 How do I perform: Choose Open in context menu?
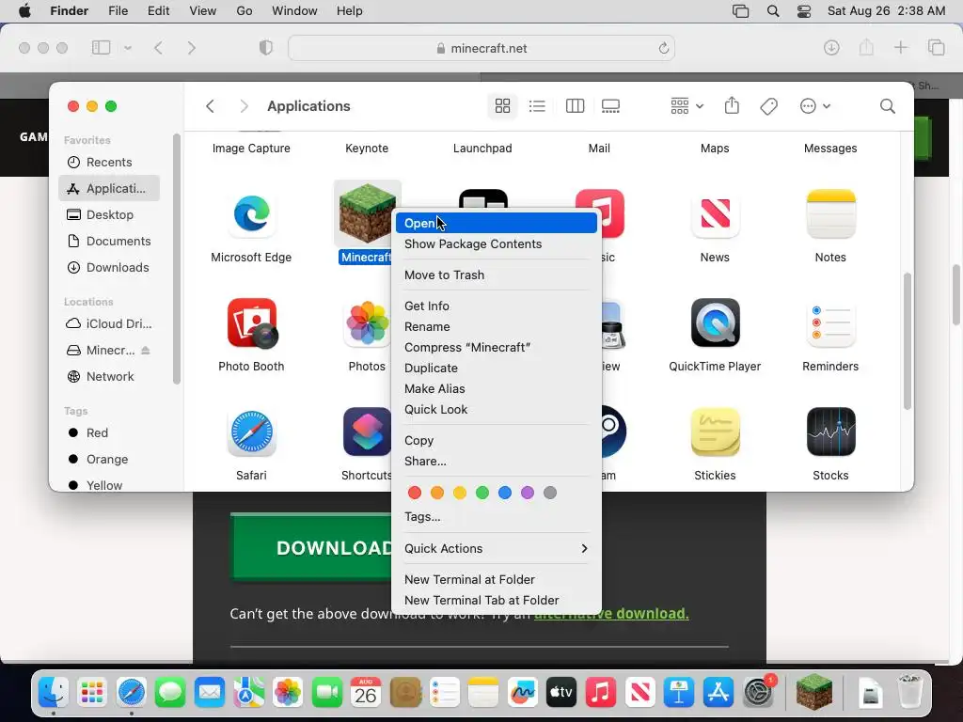[497, 223]
